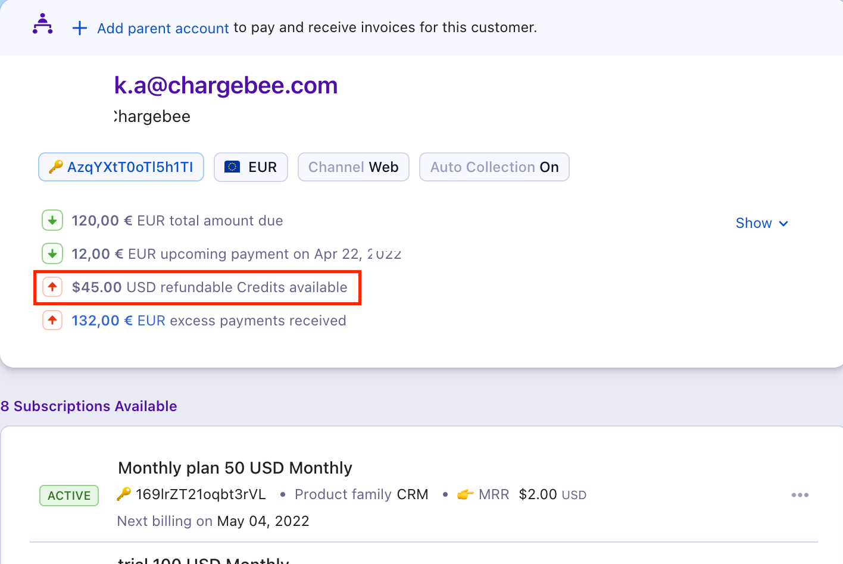Open the Add parent account link
The width and height of the screenshot is (843, 564).
pos(163,28)
